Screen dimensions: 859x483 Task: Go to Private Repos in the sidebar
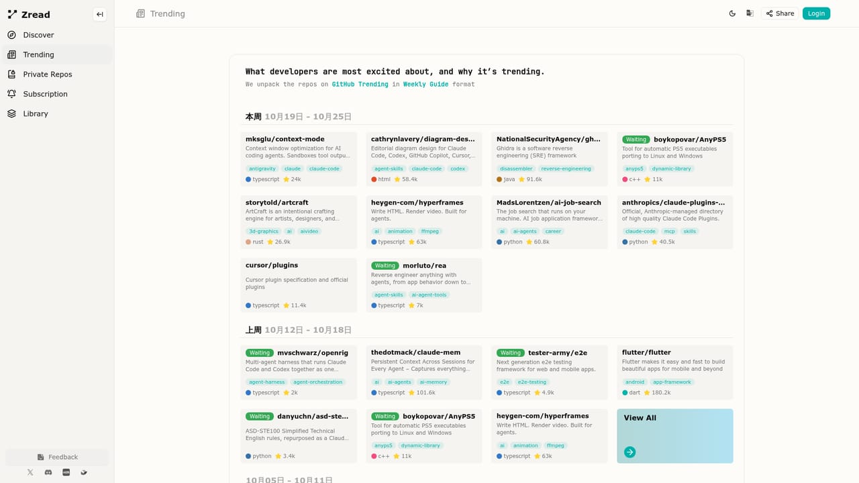coord(57,74)
